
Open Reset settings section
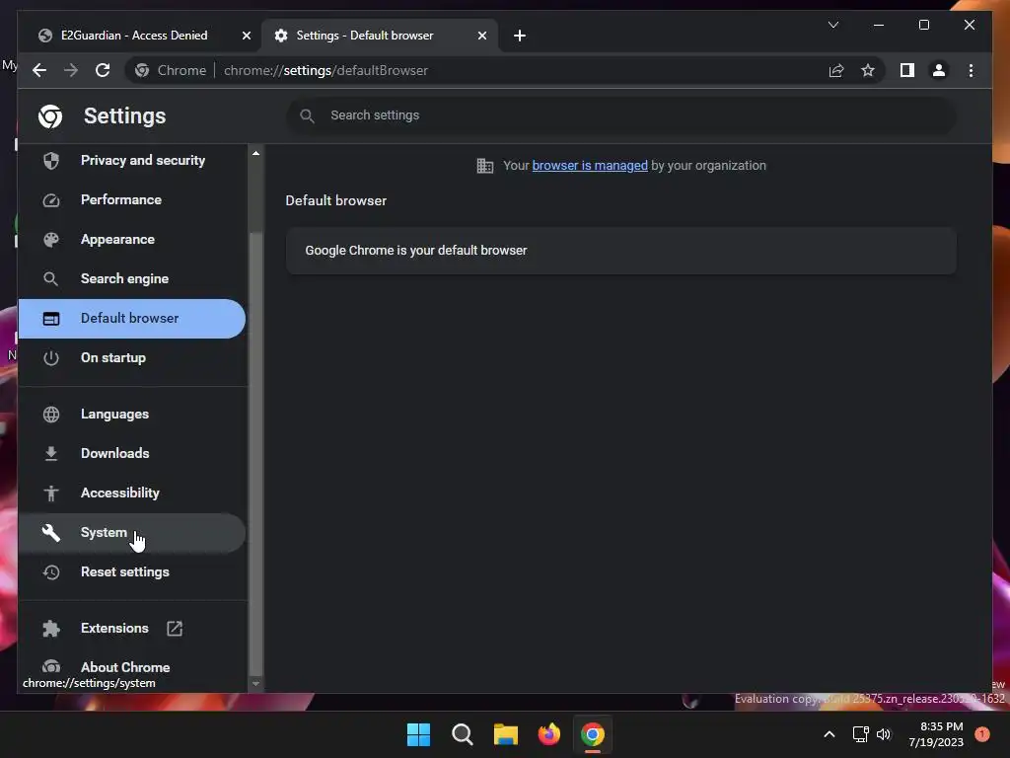click(x=132, y=571)
